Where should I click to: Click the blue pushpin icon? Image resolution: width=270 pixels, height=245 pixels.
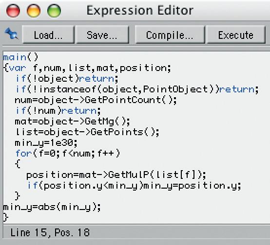pos(11,34)
